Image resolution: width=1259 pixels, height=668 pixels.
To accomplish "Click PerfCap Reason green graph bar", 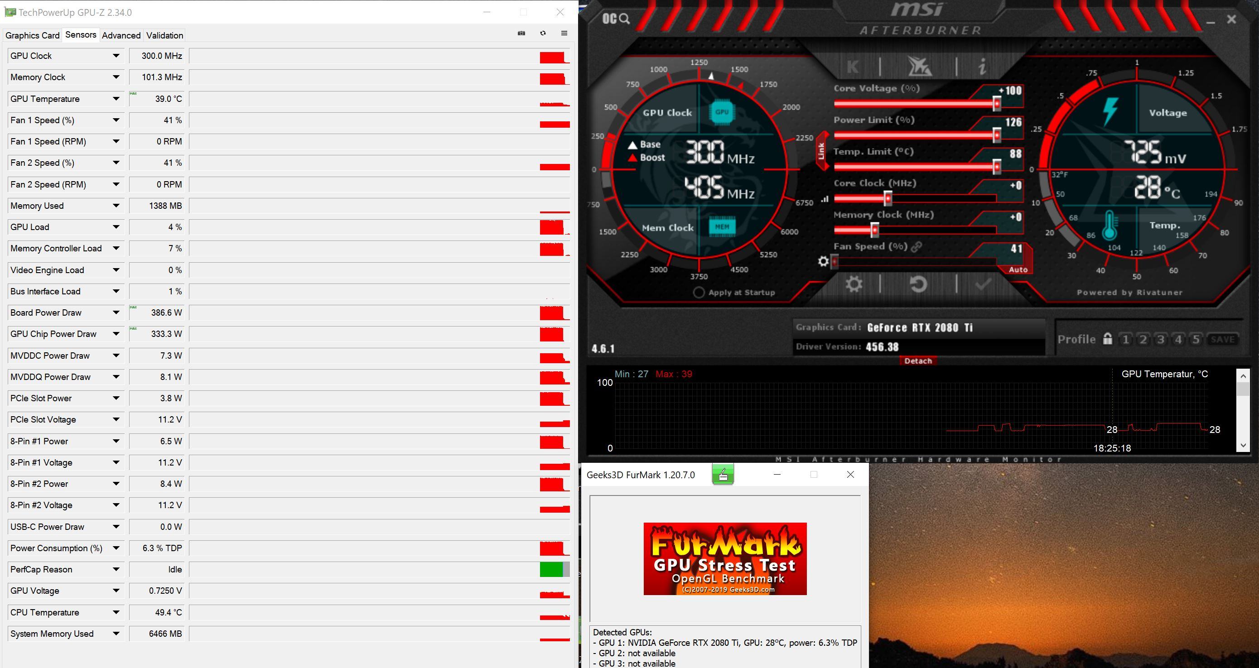I will 551,569.
